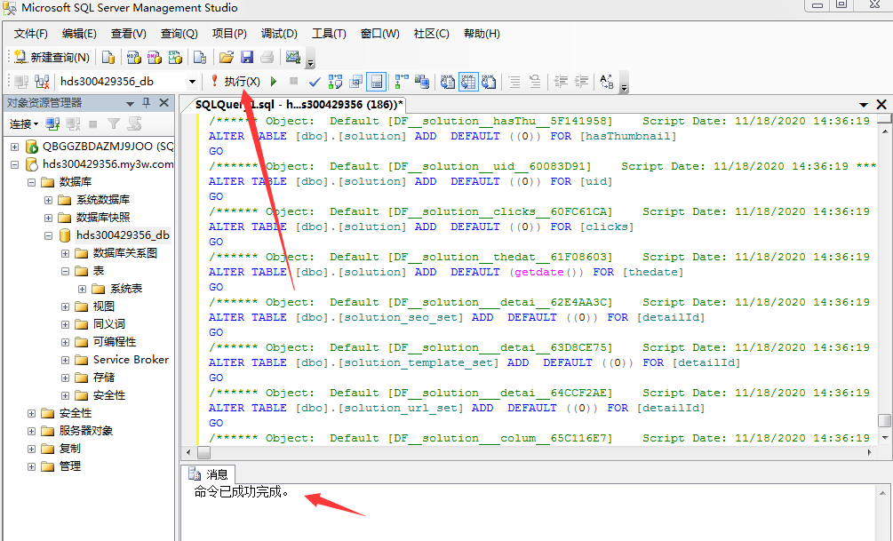This screenshot has height=541, width=893.
Task: Open the Query Options icon
Action: point(356,82)
